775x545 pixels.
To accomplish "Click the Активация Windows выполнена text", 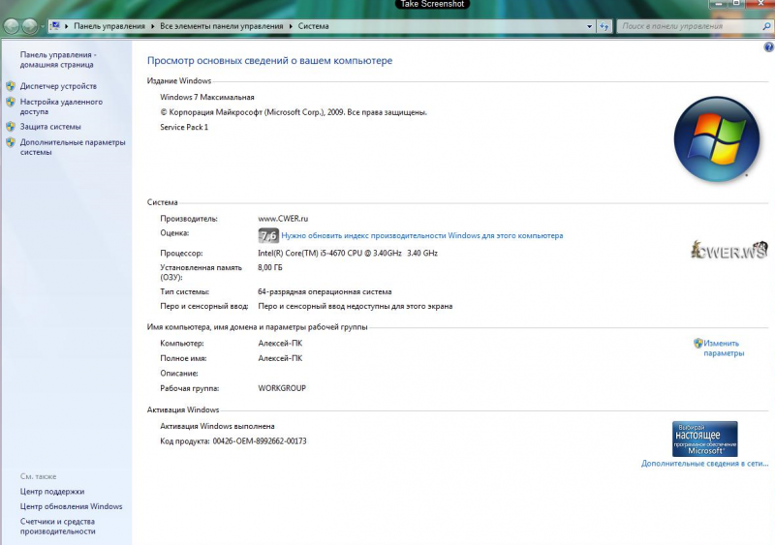I will click(217, 426).
